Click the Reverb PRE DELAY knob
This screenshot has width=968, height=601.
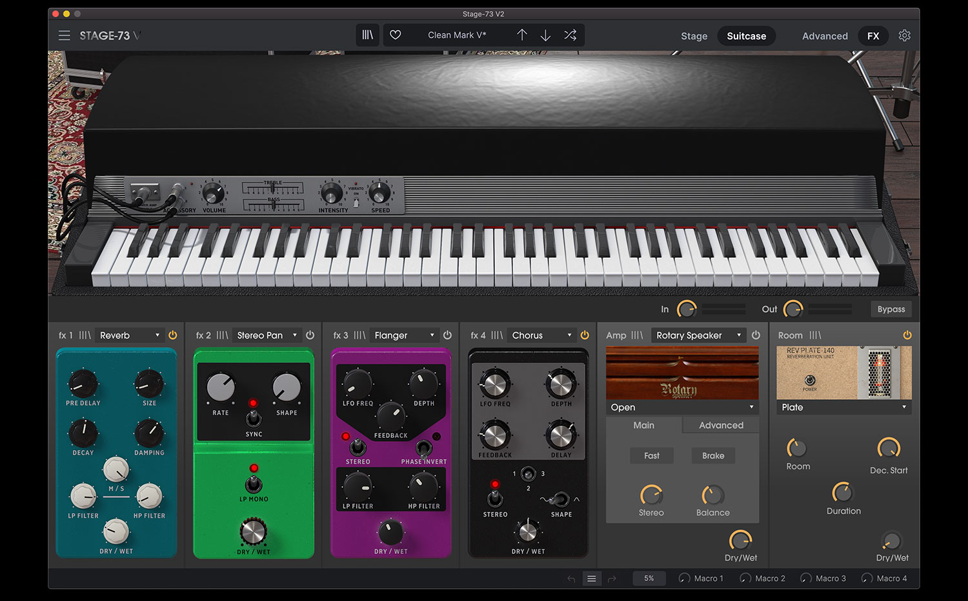tap(83, 384)
